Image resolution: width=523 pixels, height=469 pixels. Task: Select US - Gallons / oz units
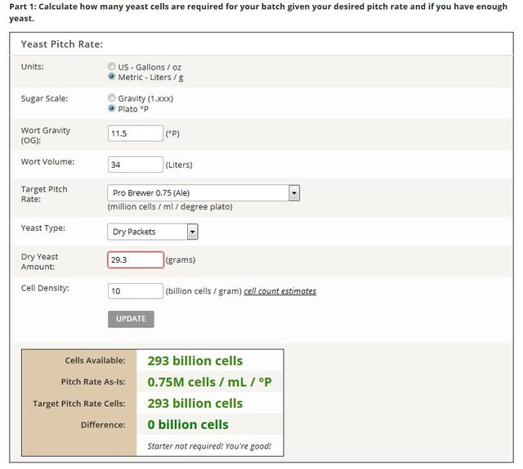(112, 66)
